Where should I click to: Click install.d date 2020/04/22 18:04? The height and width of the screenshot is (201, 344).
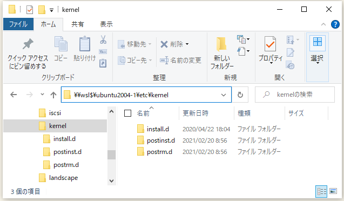click(206, 129)
